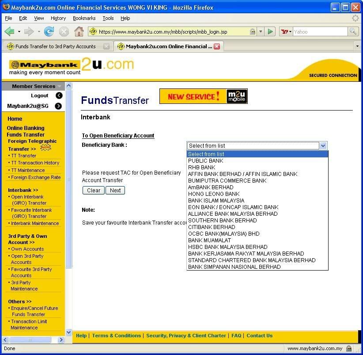Open the list all tabs dropdown
The height and width of the screenshot is (355, 363).
[357, 46]
